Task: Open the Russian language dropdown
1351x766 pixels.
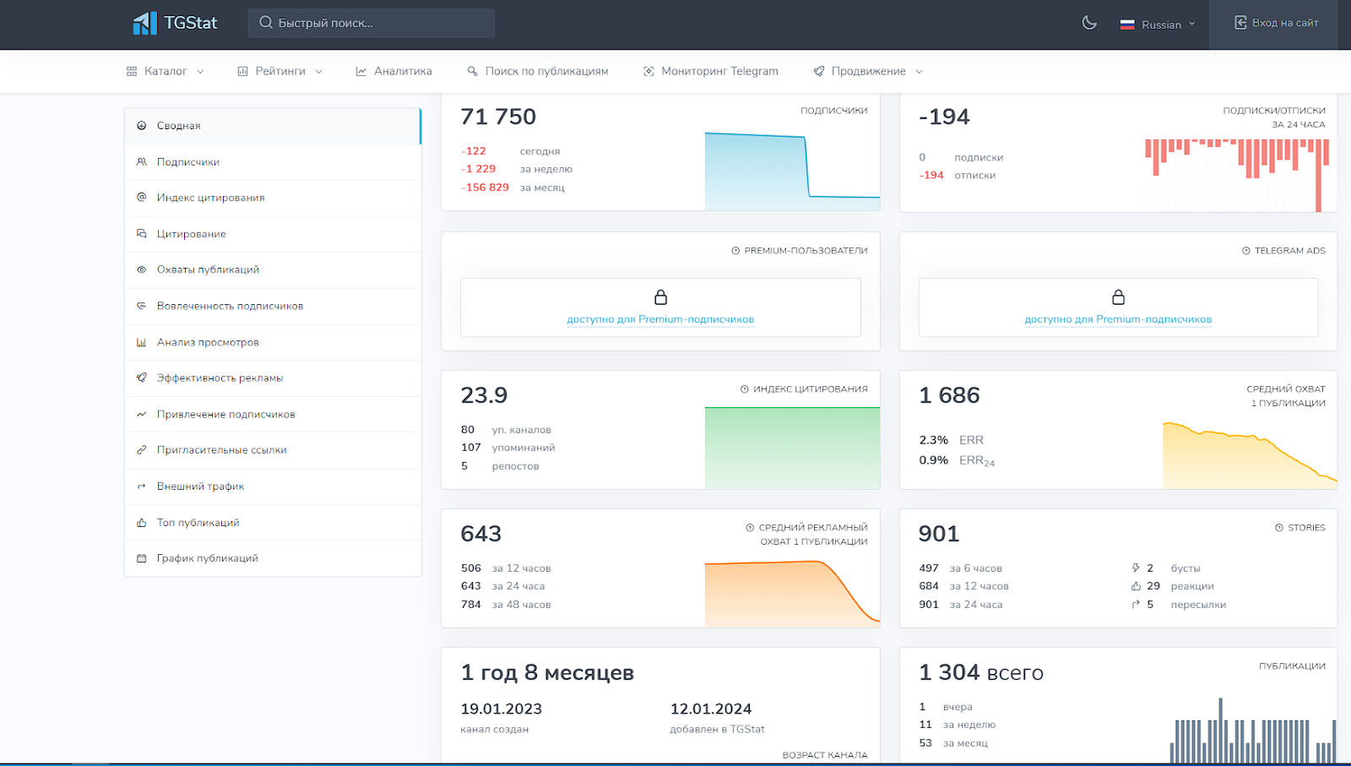Action: (1158, 24)
